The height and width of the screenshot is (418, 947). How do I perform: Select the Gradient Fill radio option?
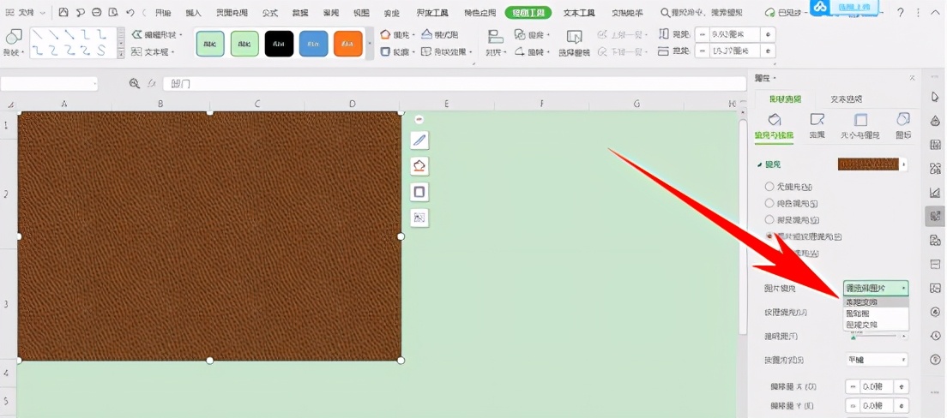[x=769, y=220]
